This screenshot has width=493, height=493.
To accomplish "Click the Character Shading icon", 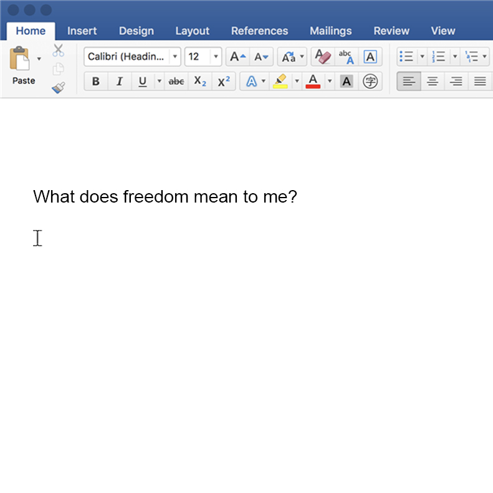I will pyautogui.click(x=347, y=82).
